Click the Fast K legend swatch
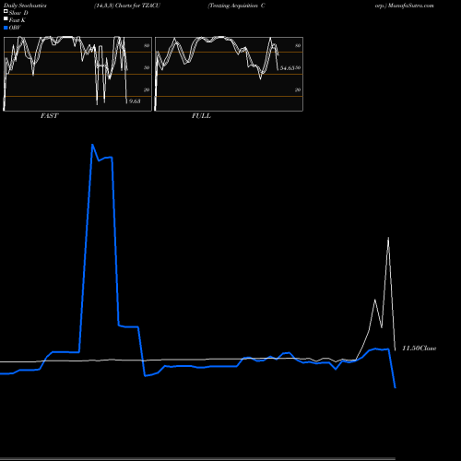 pyautogui.click(x=6, y=19)
